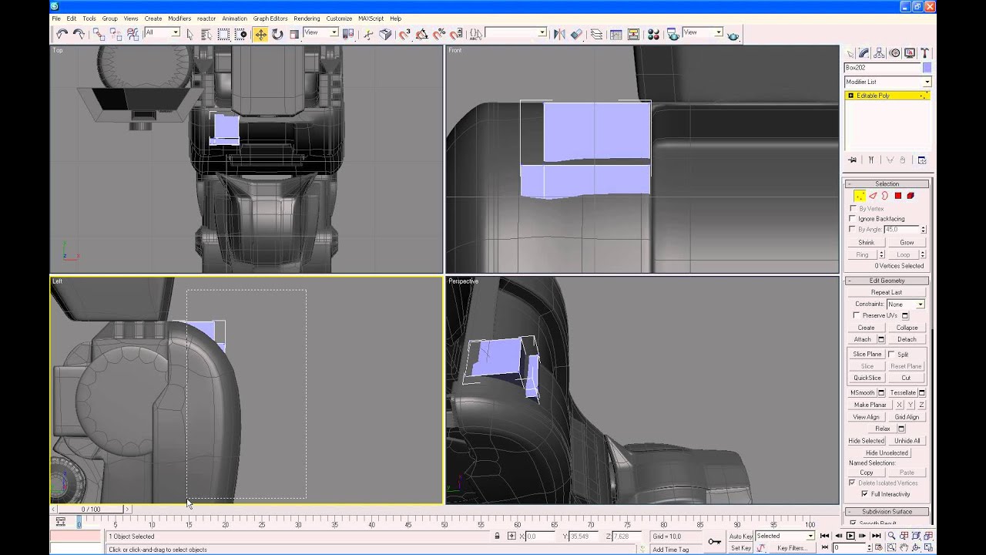This screenshot has width=986, height=555.
Task: Switch to Polygon sub-object selection mode
Action: [897, 196]
